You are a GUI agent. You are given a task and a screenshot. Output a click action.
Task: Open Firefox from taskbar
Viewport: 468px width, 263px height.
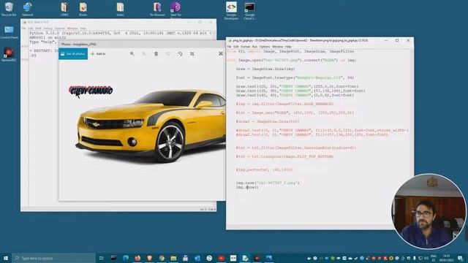tap(137, 258)
